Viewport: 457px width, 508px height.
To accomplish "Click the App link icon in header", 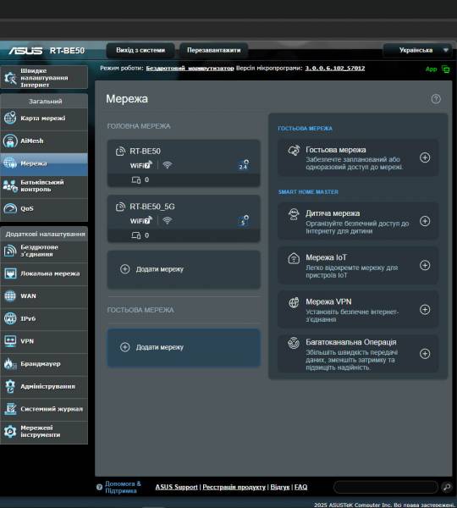I will click(x=446, y=69).
